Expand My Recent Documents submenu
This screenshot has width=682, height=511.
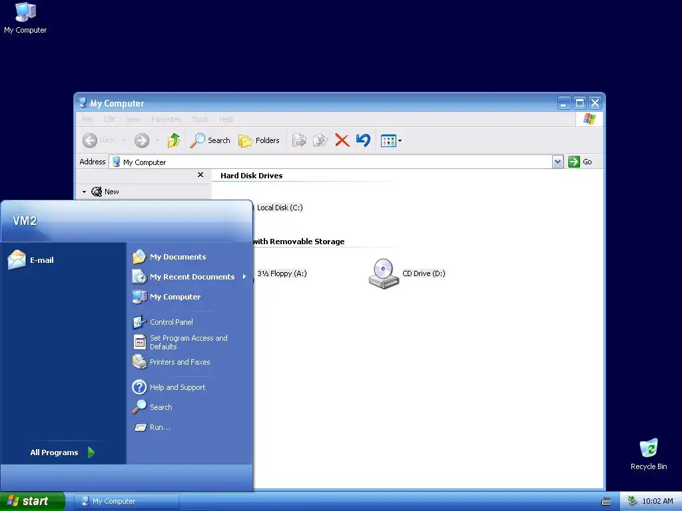pos(190,277)
